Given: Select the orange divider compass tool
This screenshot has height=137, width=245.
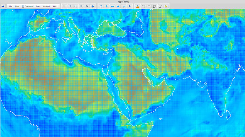Looking at the screenshot, I should (x=138, y=6).
